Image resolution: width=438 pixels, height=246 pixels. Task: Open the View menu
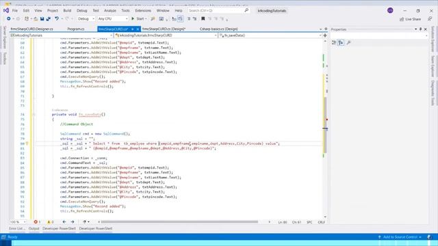click(38, 11)
